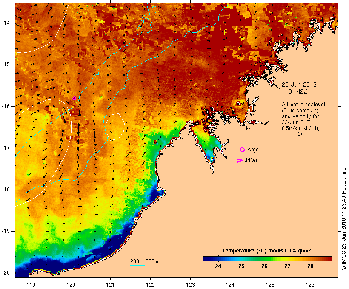The image size is (349, 289).
Task: Click the longitude axis label 121
Action: click(x=110, y=285)
